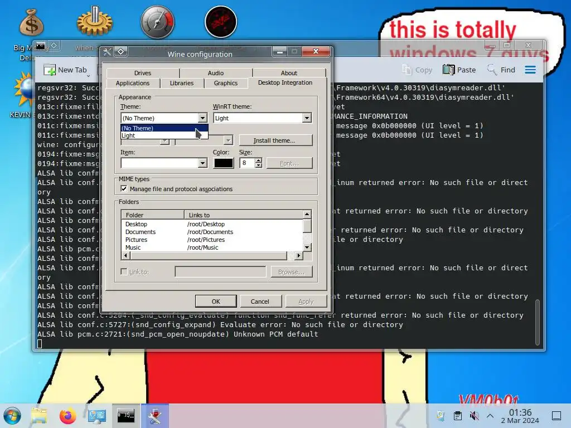This screenshot has width=571, height=428.
Task: Click the terminal window title bar icon
Action: pos(40,46)
